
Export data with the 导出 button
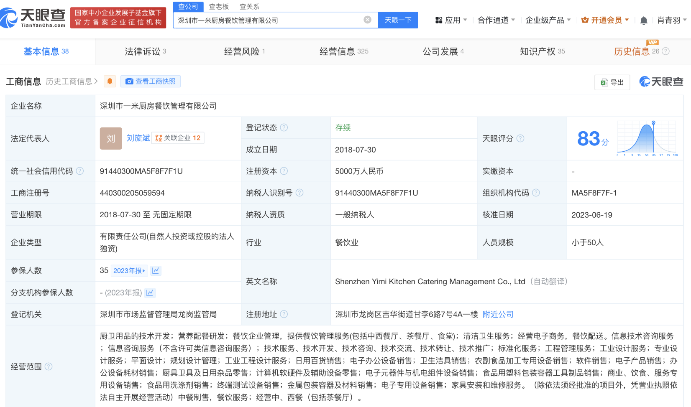click(612, 82)
